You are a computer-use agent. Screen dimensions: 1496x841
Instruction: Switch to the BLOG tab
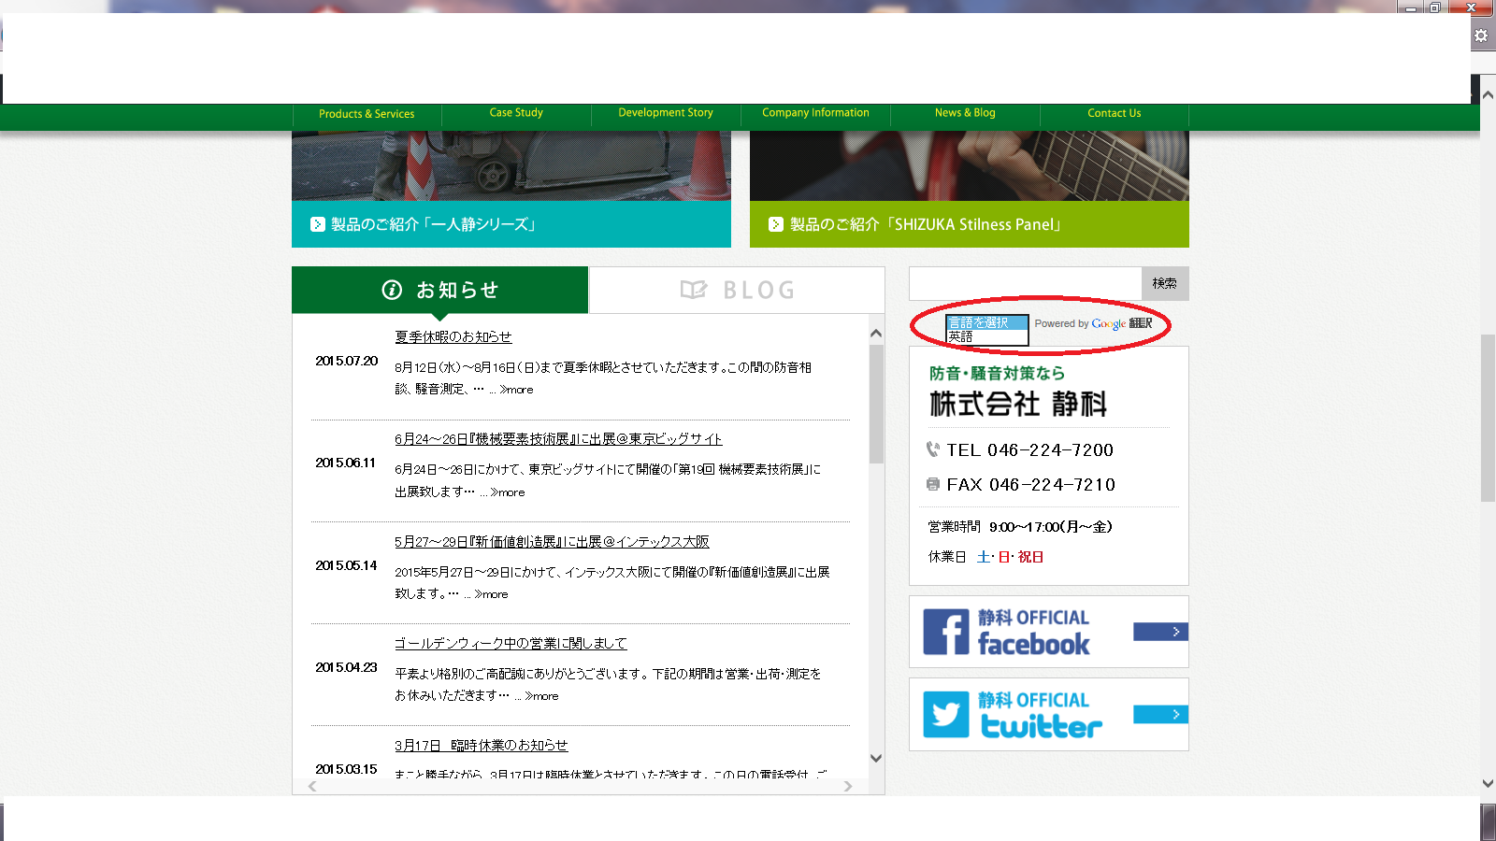737,290
